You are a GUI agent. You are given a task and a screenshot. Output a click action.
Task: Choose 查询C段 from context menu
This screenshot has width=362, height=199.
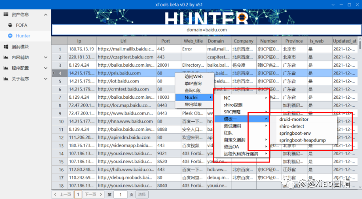(x=194, y=90)
